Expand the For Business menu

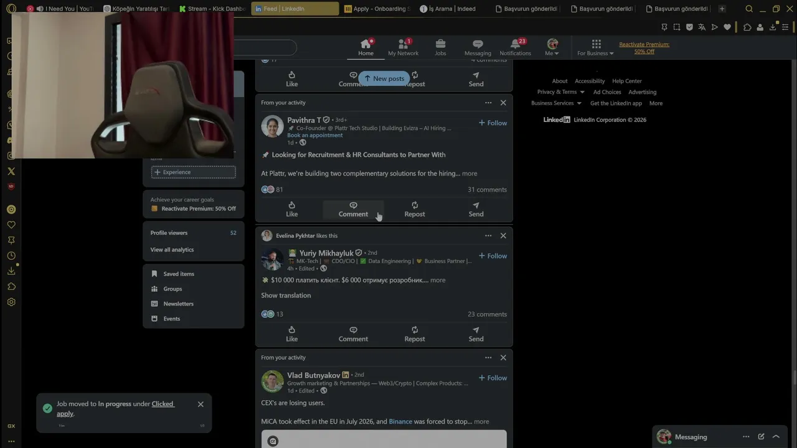click(x=596, y=47)
